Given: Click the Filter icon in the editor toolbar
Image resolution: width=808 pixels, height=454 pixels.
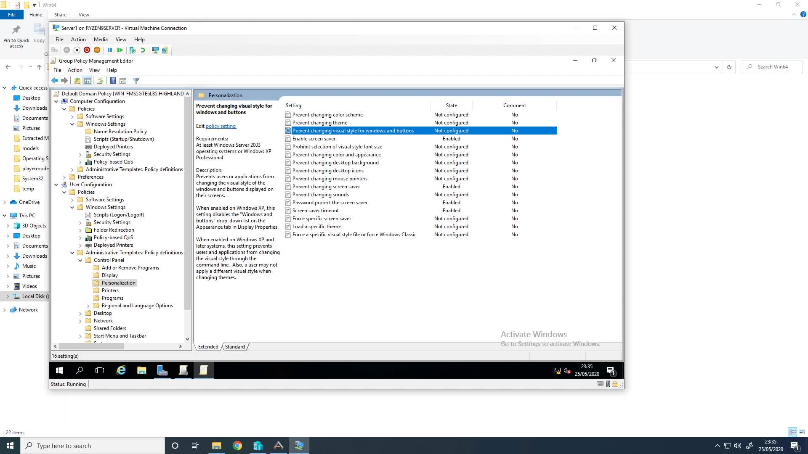Looking at the screenshot, I should click(136, 81).
